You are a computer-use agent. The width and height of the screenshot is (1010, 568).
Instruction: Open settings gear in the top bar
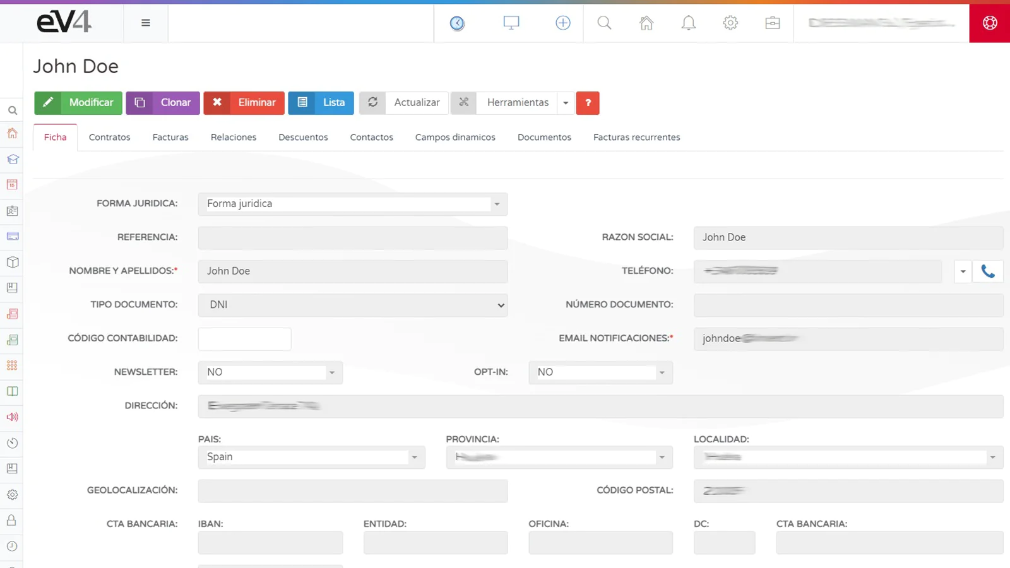[x=730, y=23]
